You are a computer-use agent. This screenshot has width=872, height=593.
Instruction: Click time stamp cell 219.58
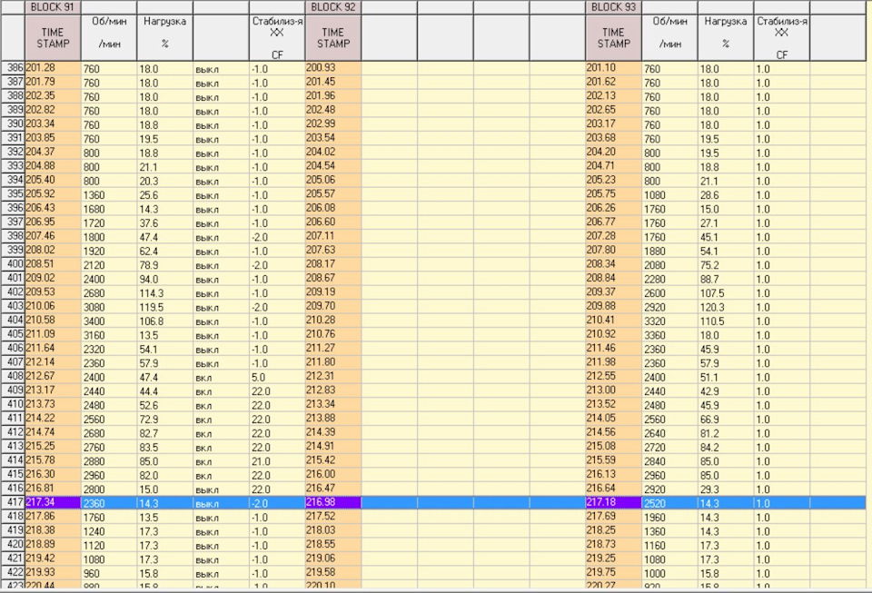click(x=333, y=573)
